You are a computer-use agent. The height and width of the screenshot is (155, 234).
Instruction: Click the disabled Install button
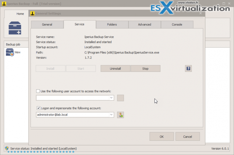coord(50,69)
